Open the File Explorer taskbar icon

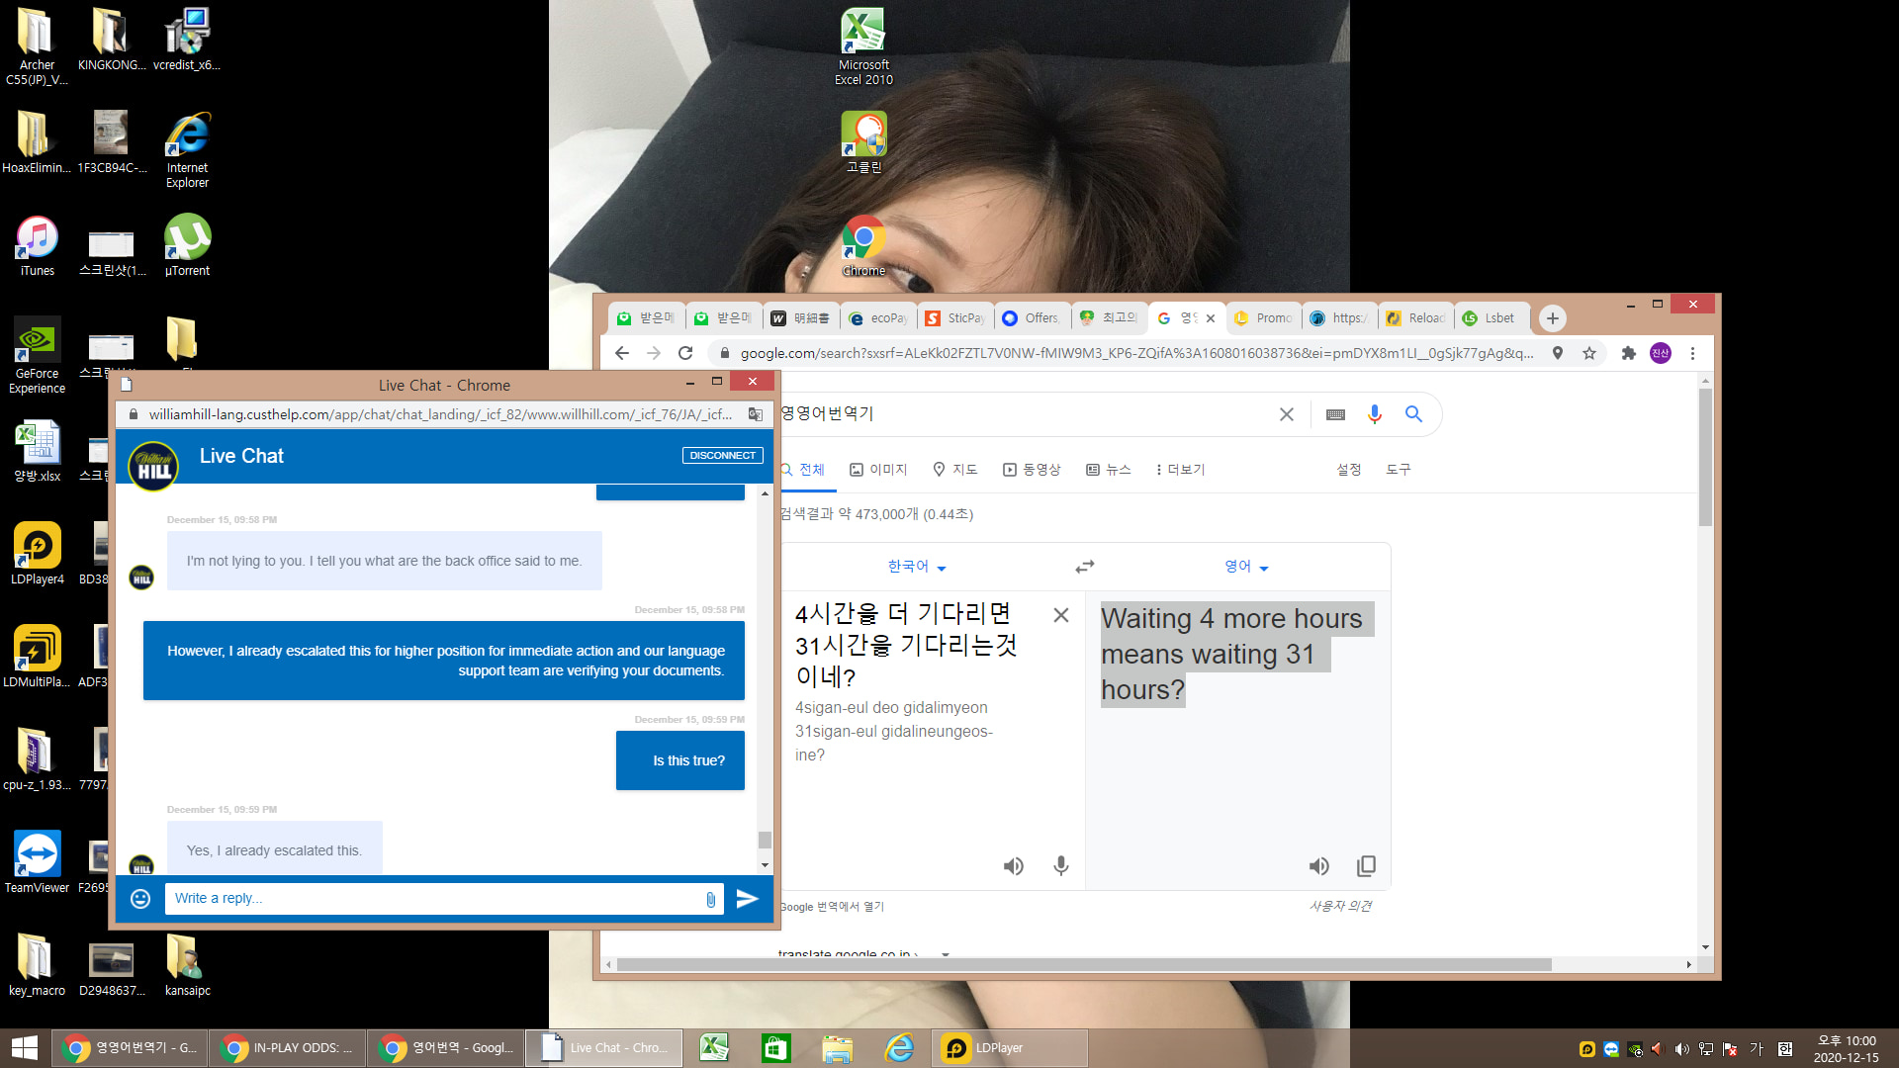click(x=837, y=1048)
